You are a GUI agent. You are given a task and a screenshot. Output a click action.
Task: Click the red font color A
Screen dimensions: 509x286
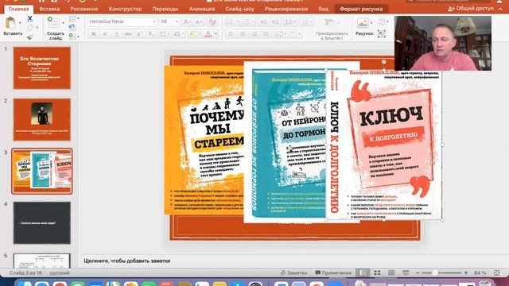point(208,34)
